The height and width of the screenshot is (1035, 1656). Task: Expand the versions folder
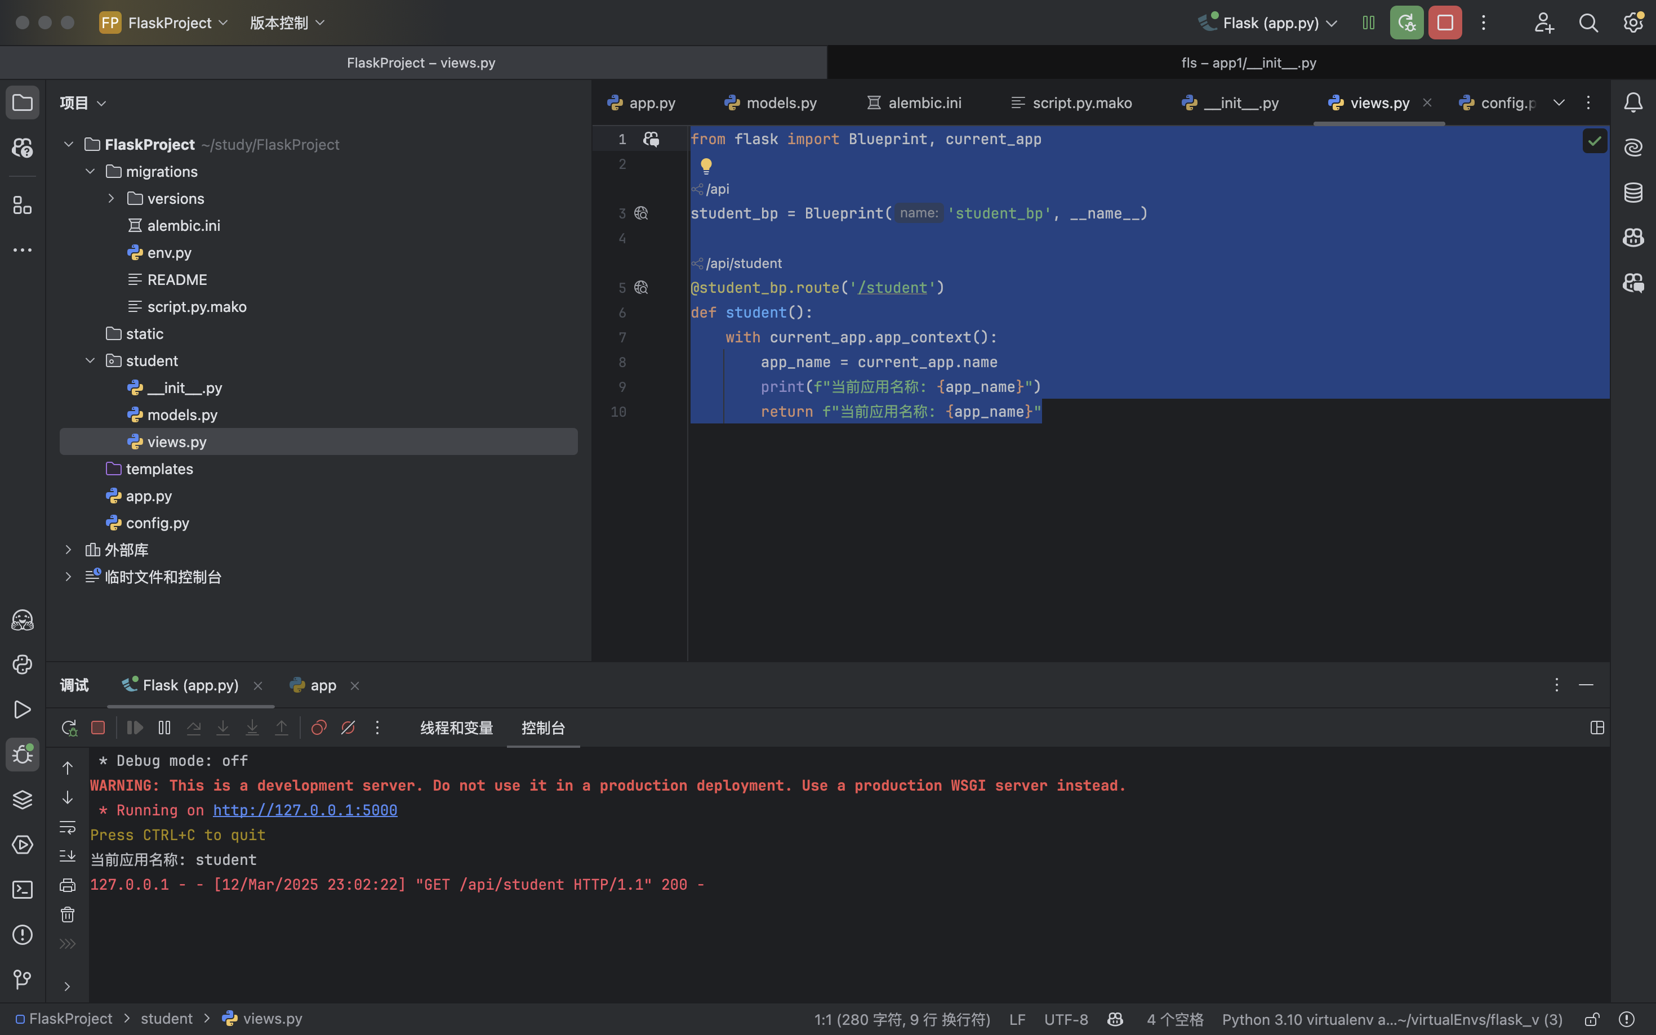[111, 199]
